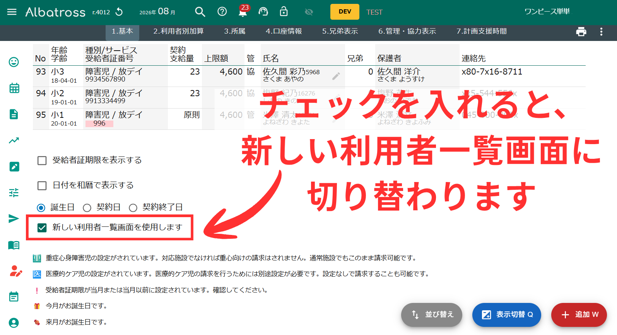Click contact x80-7x16-8711

coord(492,71)
